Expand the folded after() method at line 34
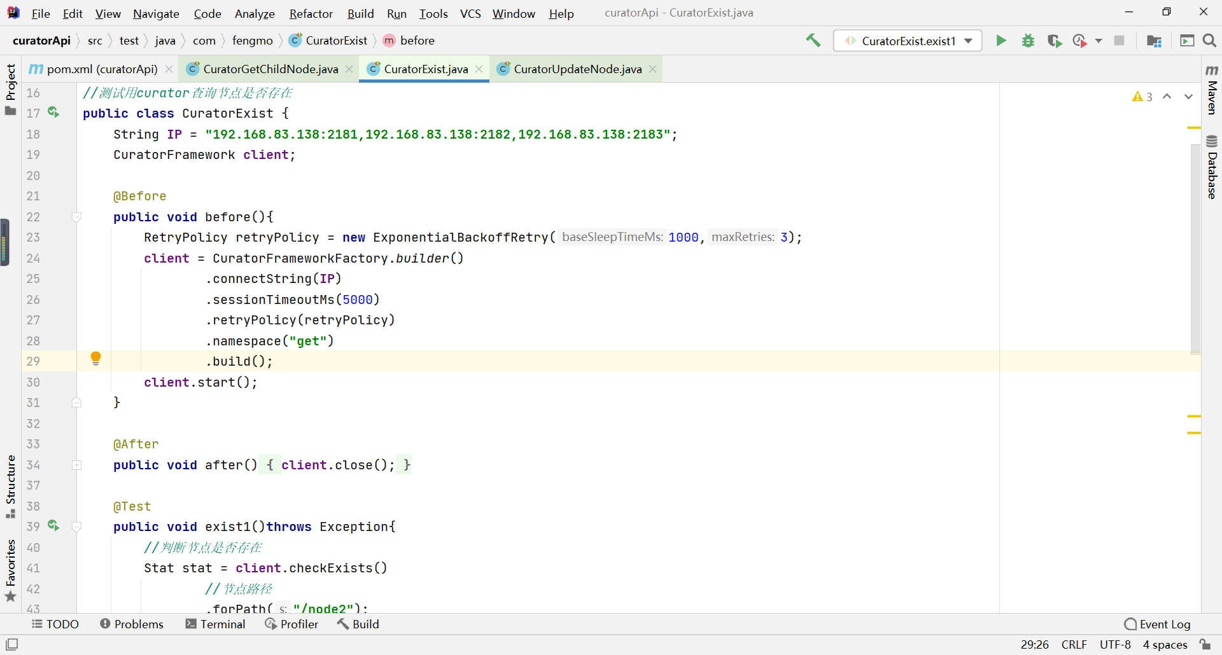The height and width of the screenshot is (655, 1222). pyautogui.click(x=76, y=465)
